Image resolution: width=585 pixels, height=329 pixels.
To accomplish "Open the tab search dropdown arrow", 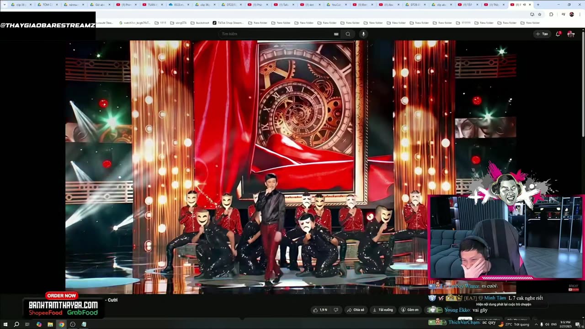I will point(5,5).
